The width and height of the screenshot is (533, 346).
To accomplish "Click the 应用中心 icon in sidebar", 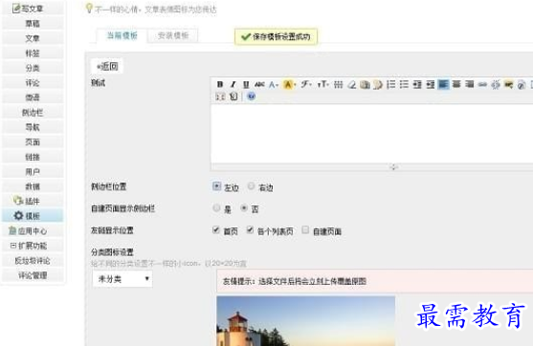I will (x=12, y=231).
